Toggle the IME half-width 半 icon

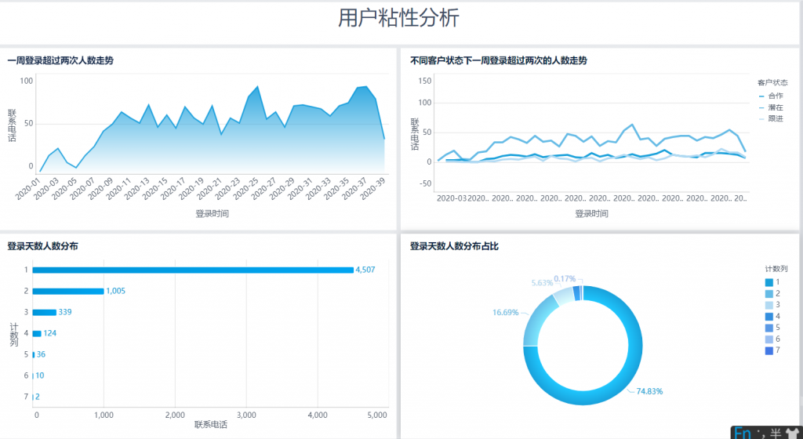coord(775,433)
